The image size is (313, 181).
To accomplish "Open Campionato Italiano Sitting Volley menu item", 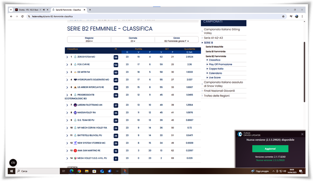I will click(x=222, y=31).
